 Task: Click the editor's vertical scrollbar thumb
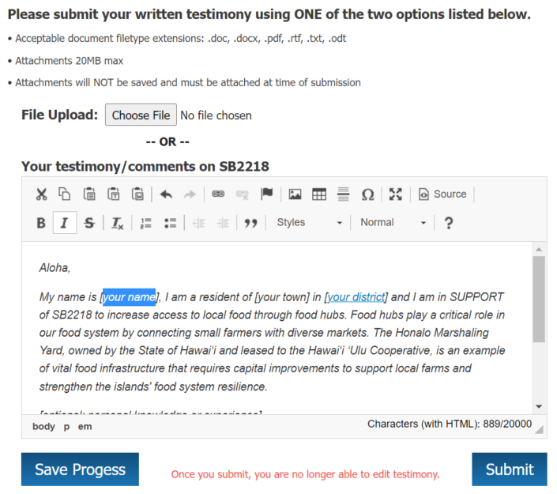click(539, 299)
